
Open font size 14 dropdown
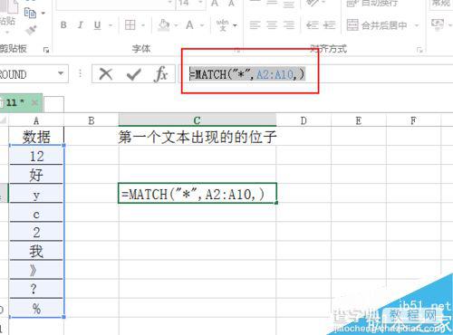coord(200,3)
